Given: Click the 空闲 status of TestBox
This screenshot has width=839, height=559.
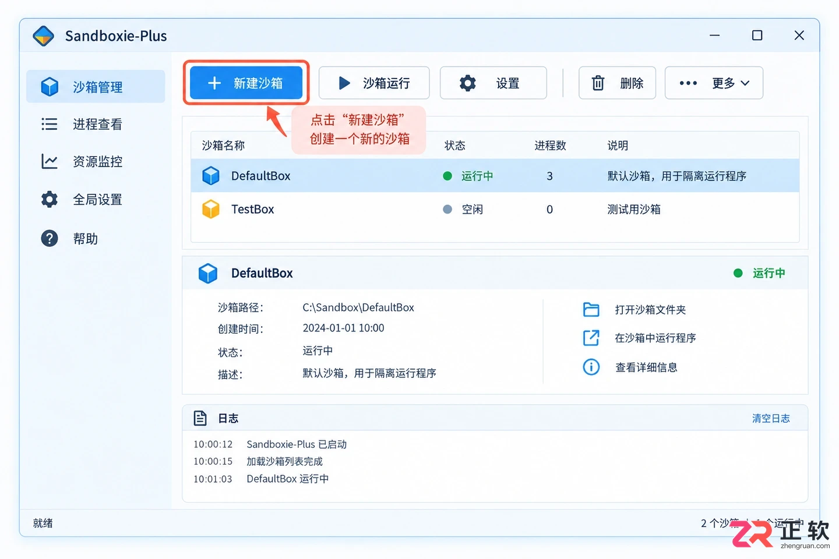Looking at the screenshot, I should (x=472, y=209).
